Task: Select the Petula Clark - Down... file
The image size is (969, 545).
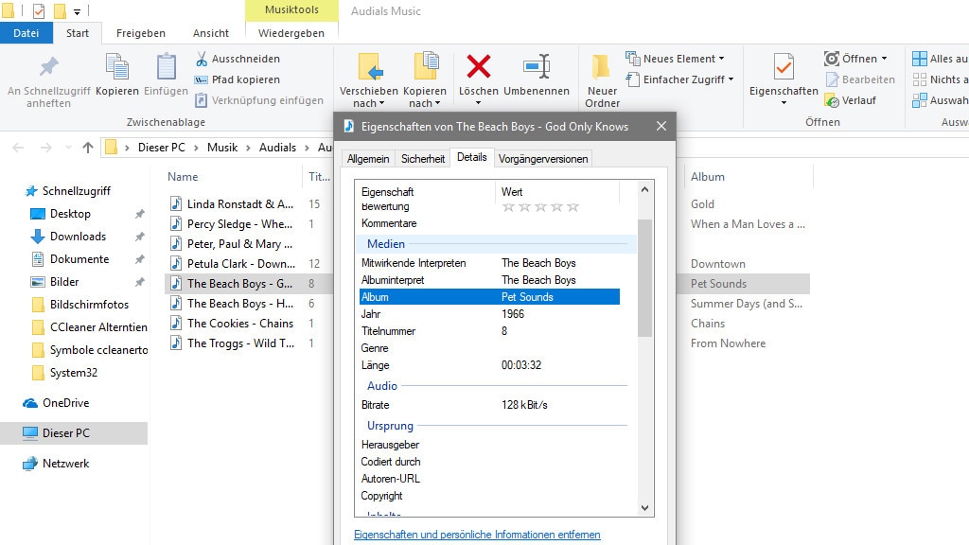Action: pos(241,264)
